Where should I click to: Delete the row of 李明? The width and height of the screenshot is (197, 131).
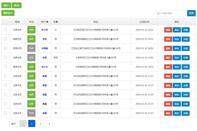(x=168, y=39)
